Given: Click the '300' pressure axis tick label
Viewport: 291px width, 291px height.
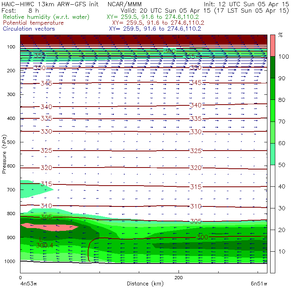Looking at the screenshot, I should coord(11,94).
